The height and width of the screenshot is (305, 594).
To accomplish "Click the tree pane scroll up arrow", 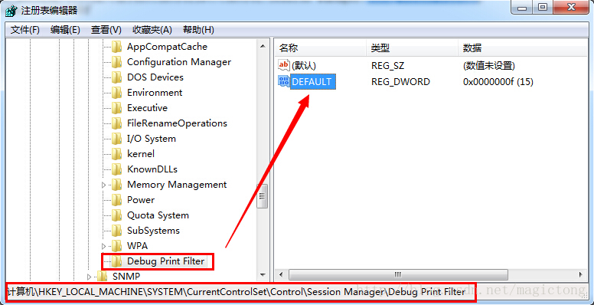I will tap(262, 46).
